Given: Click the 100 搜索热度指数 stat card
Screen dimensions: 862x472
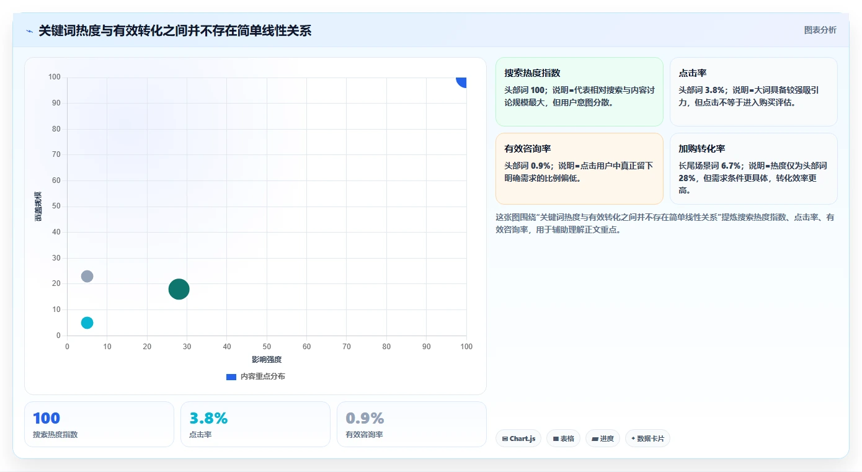Looking at the screenshot, I should click(x=99, y=424).
